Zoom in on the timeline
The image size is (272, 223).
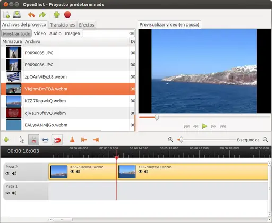click(x=171, y=140)
